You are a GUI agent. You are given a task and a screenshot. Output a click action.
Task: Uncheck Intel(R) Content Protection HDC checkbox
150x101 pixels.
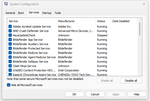click(10, 70)
